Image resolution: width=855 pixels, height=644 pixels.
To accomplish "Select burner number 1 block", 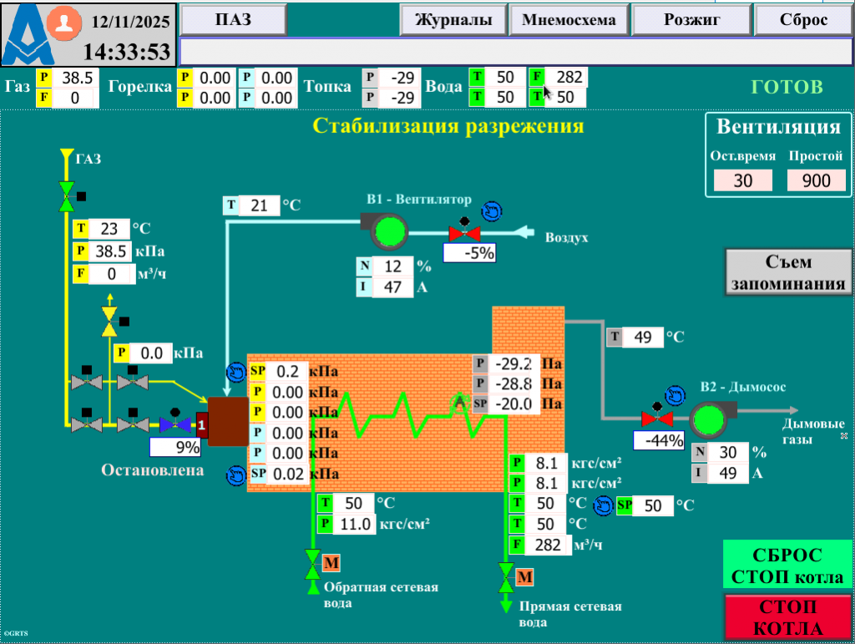I will [201, 424].
